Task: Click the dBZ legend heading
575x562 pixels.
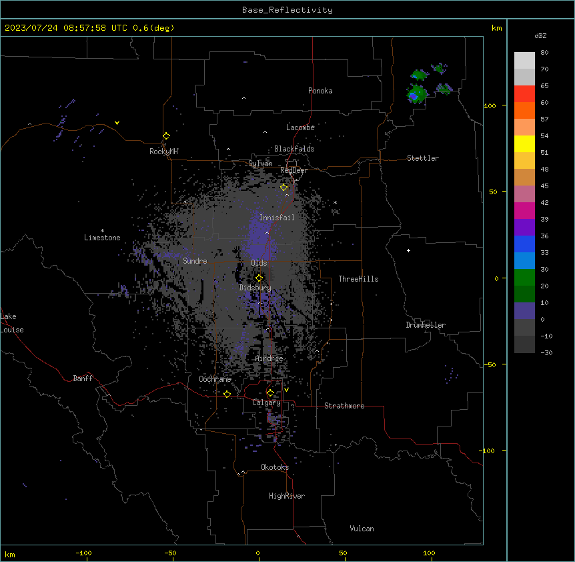Action: (x=540, y=35)
